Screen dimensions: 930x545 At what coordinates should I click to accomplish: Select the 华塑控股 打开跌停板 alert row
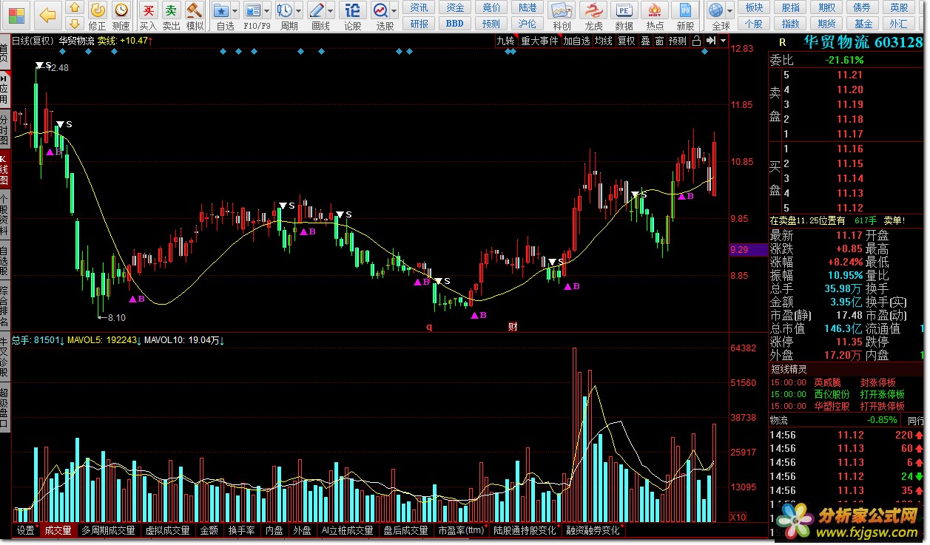(847, 406)
